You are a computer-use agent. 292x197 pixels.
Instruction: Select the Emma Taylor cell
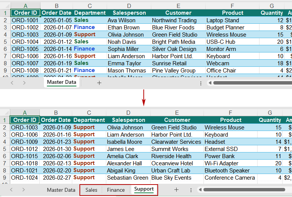129,63
